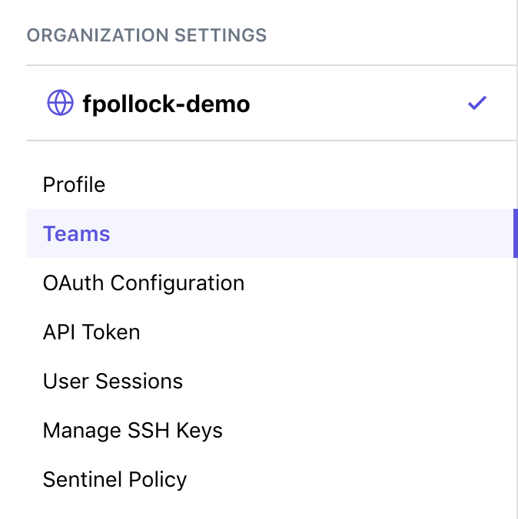Viewport: 518px width, 519px height.
Task: Open Manage SSH Keys settings
Action: point(133,431)
